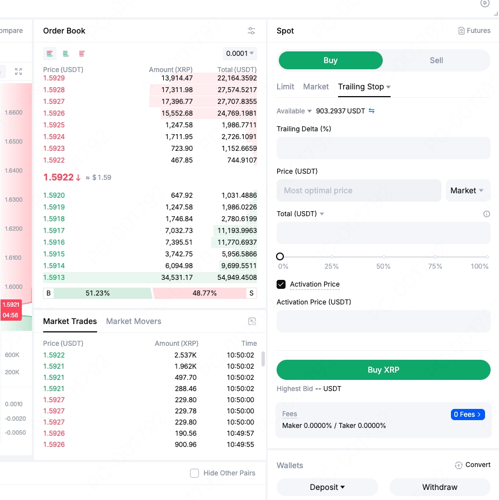Click the Withdraw button

(440, 487)
